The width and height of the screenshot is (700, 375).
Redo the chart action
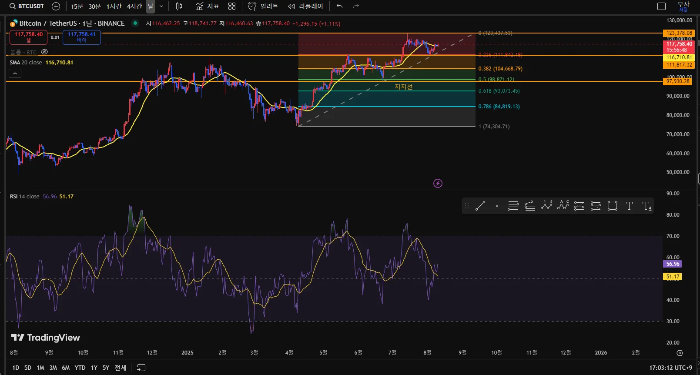click(x=356, y=6)
